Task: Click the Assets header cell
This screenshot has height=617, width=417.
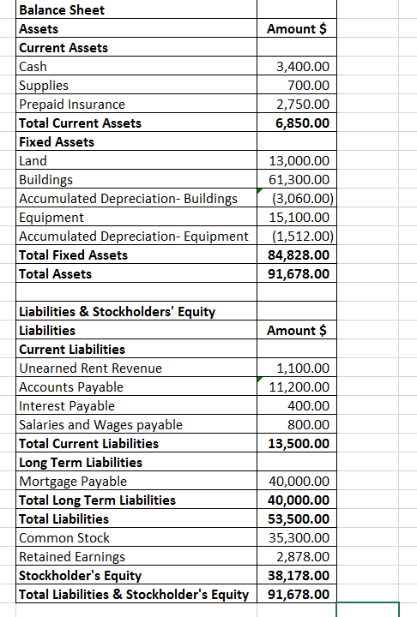Action: coord(136,28)
